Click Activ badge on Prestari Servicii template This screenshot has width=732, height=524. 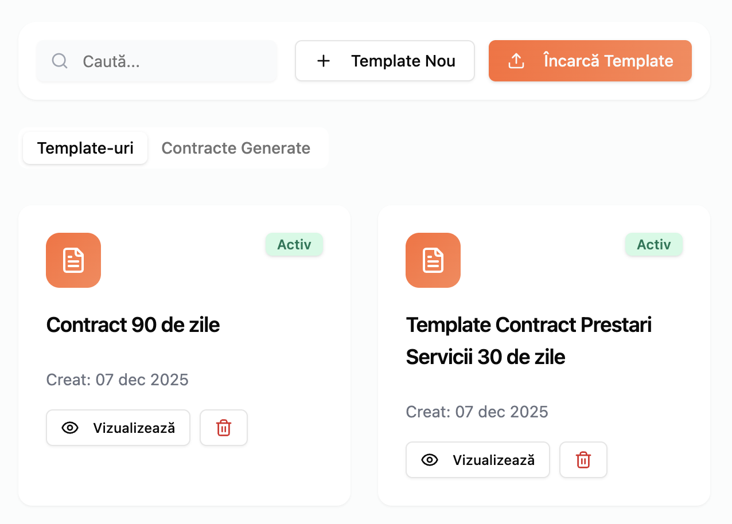654,245
